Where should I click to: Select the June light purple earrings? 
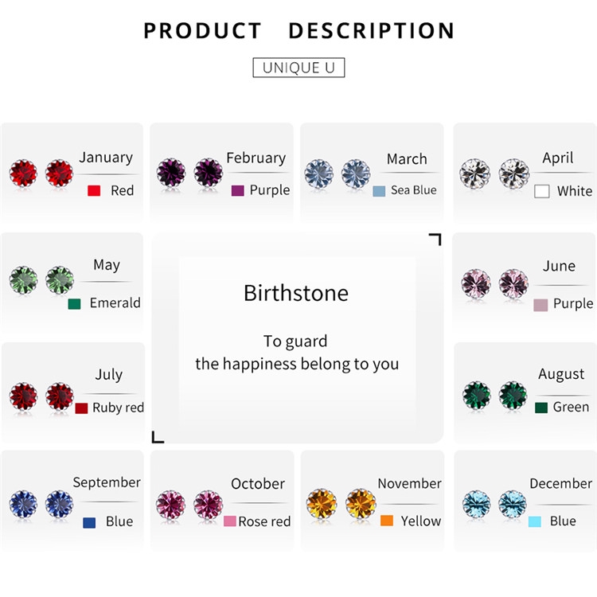pos(494,283)
